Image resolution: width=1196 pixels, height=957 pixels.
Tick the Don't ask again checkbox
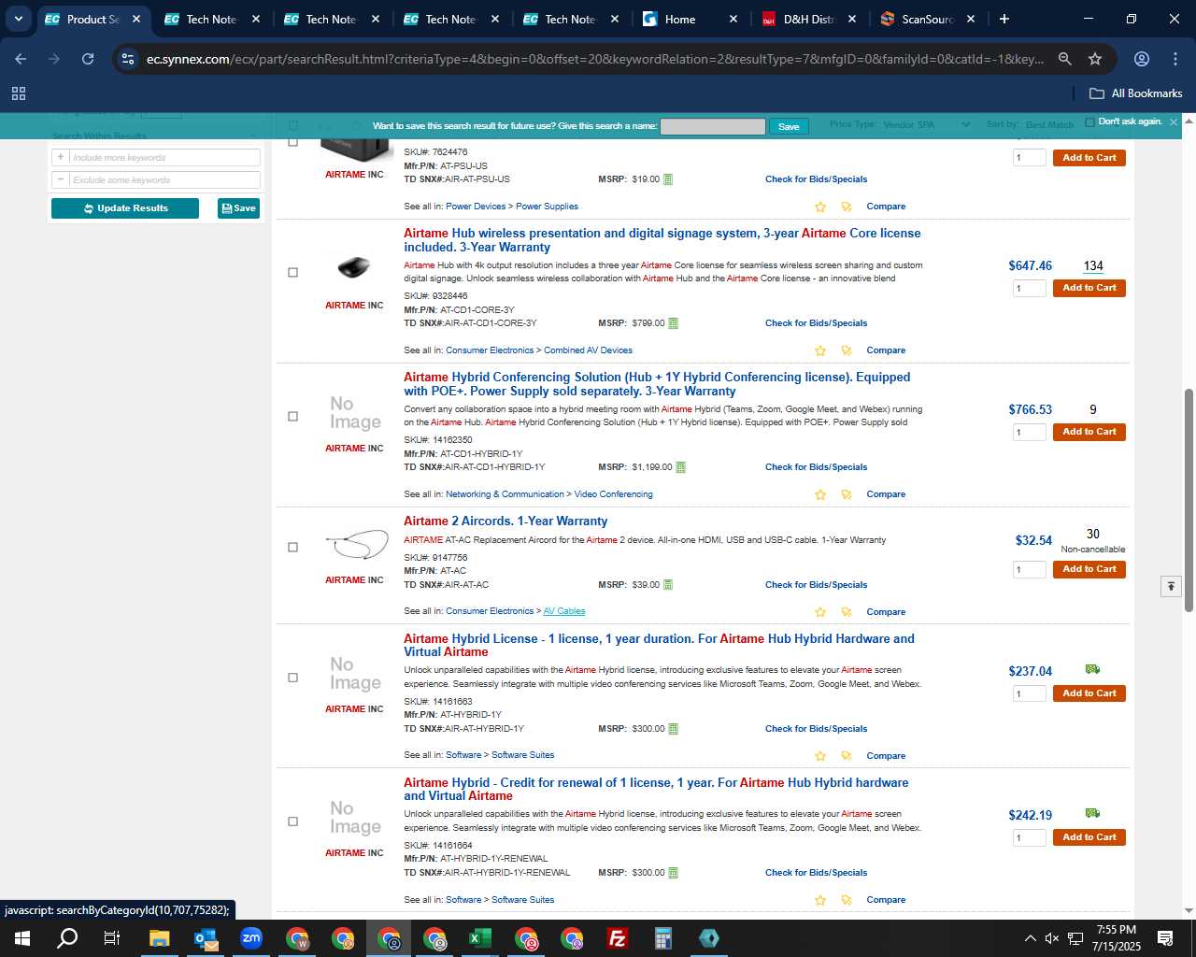(x=1089, y=121)
